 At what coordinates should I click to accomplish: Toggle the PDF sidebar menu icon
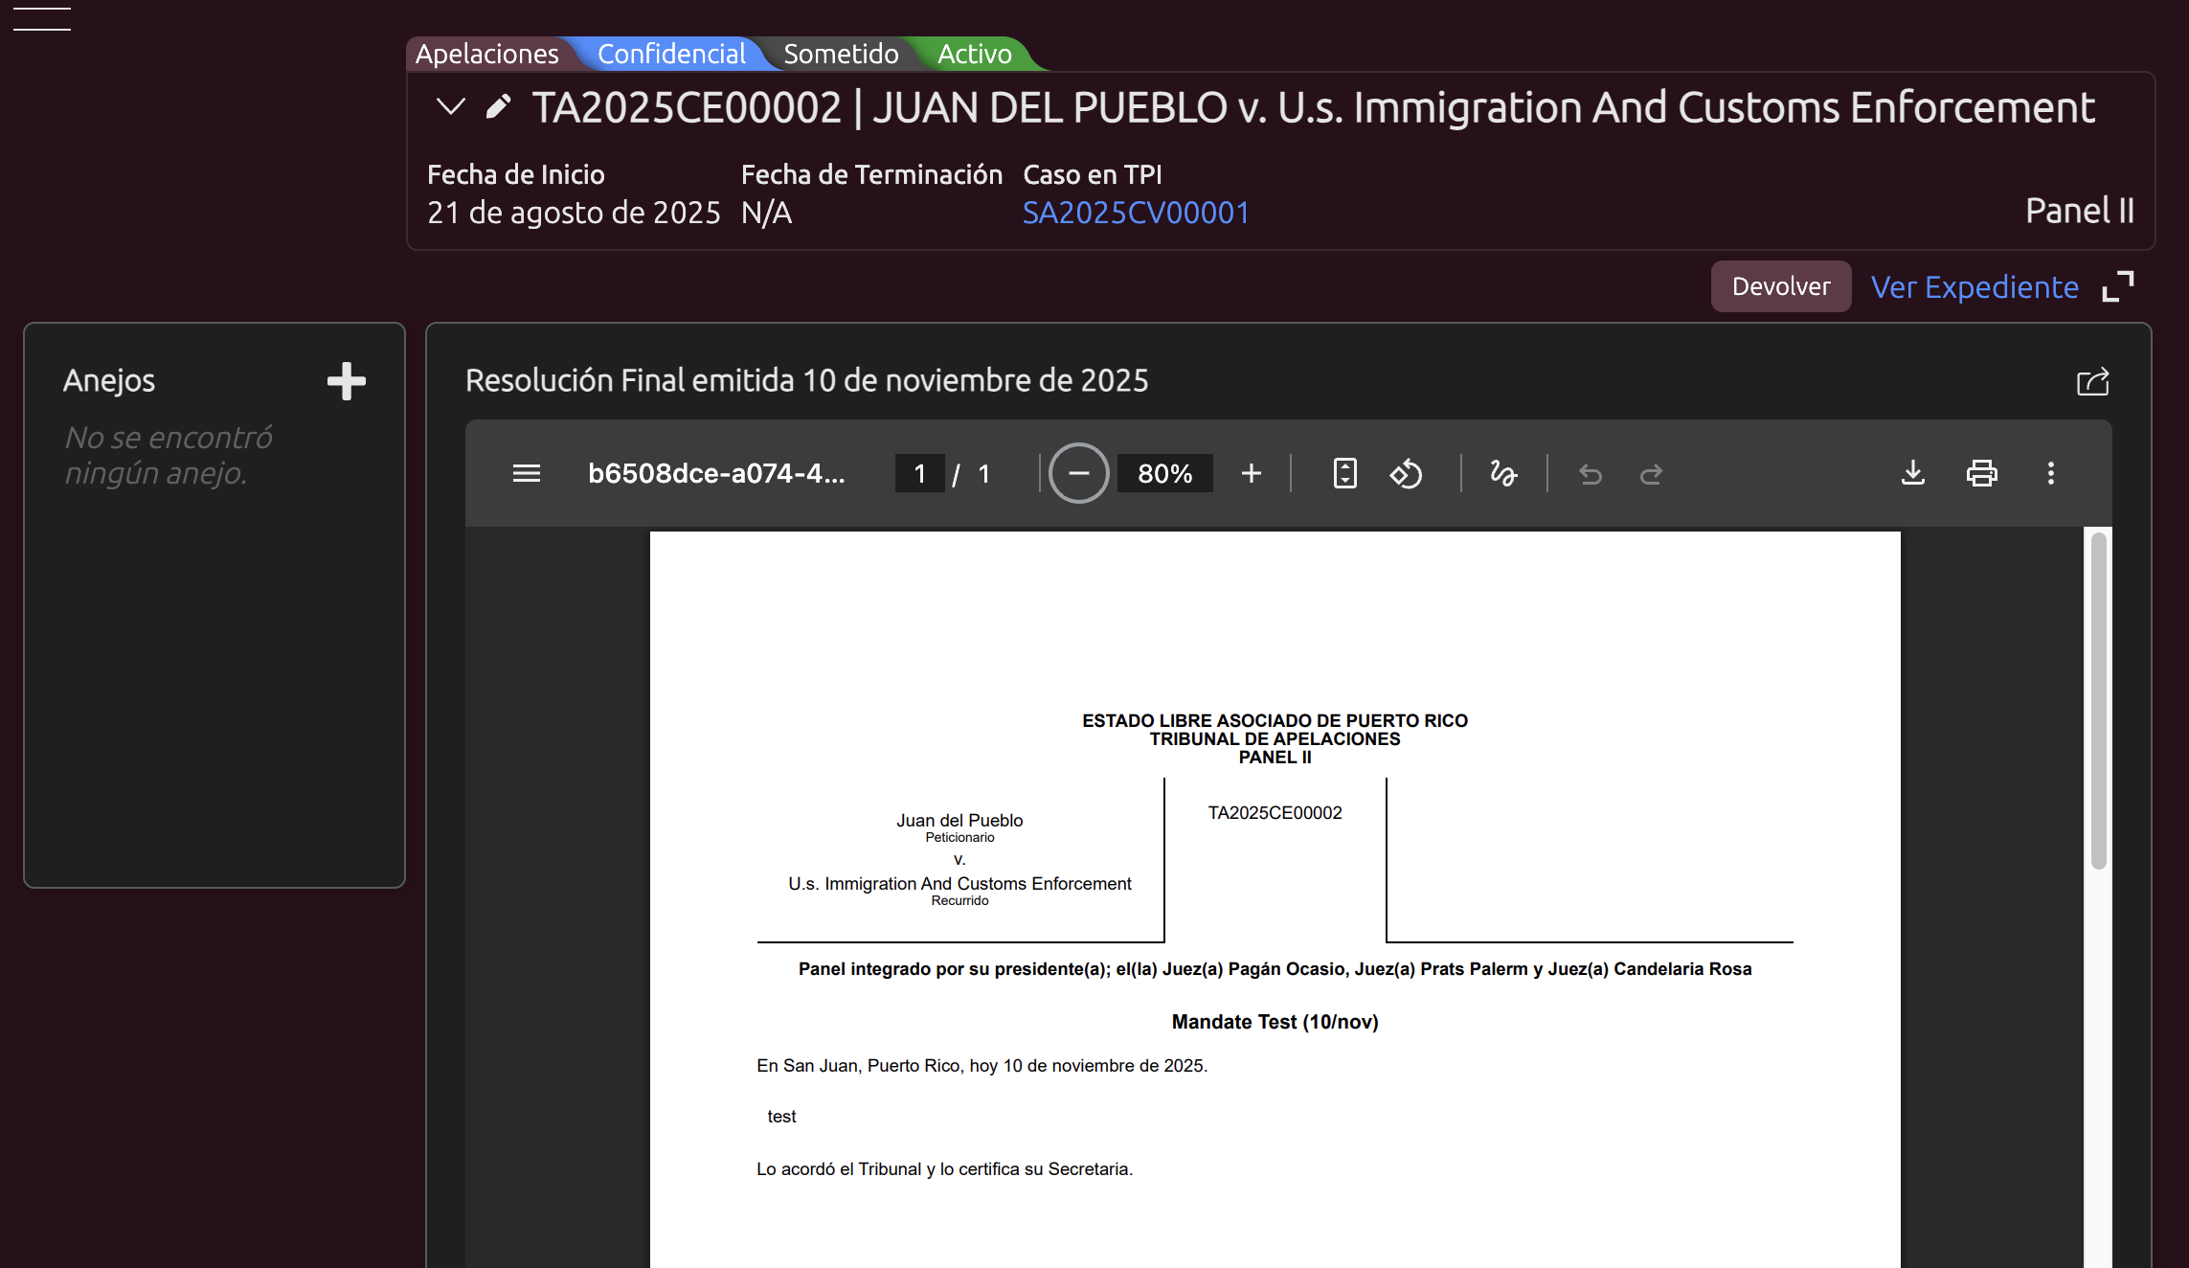(x=527, y=473)
